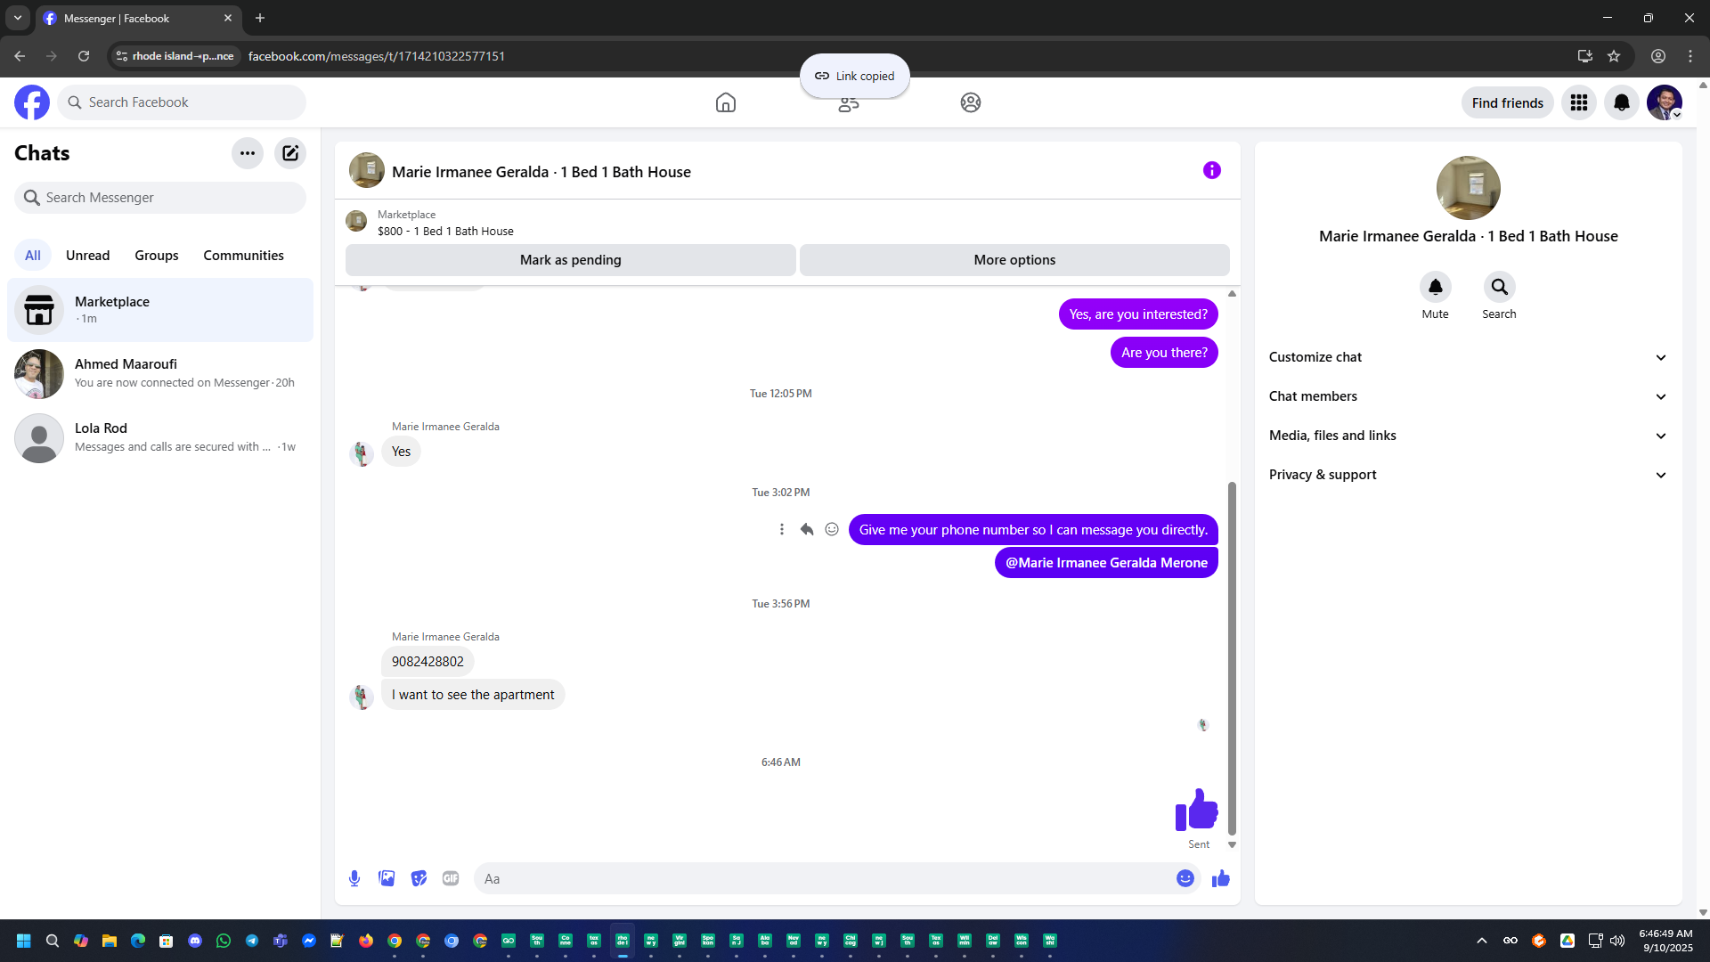1710x962 pixels.
Task: Click the Mark as pending button
Action: click(x=570, y=260)
